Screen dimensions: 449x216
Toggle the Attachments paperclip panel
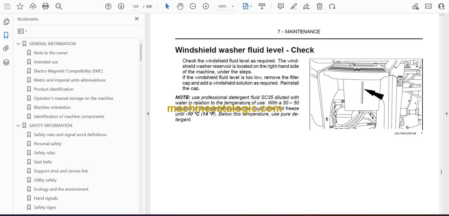coord(6,48)
